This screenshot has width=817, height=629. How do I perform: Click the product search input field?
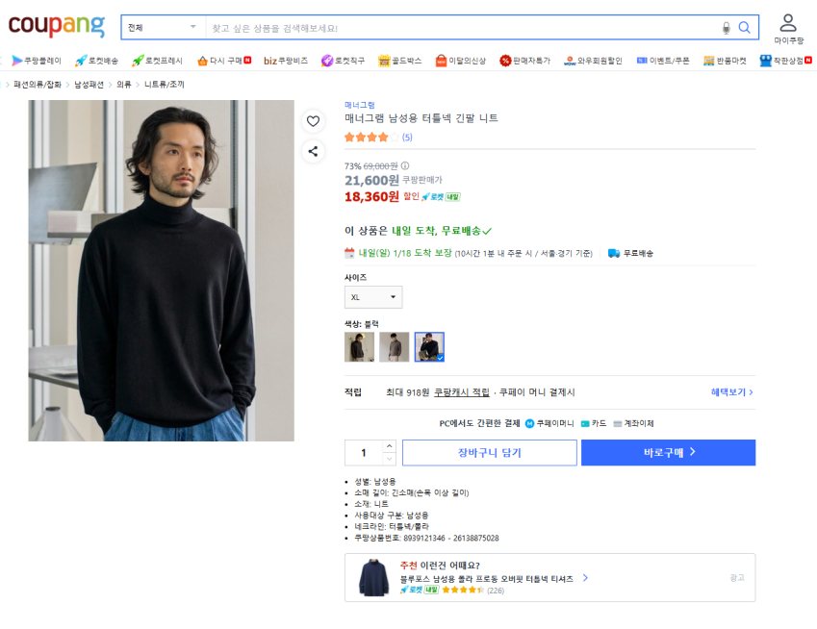coord(462,28)
